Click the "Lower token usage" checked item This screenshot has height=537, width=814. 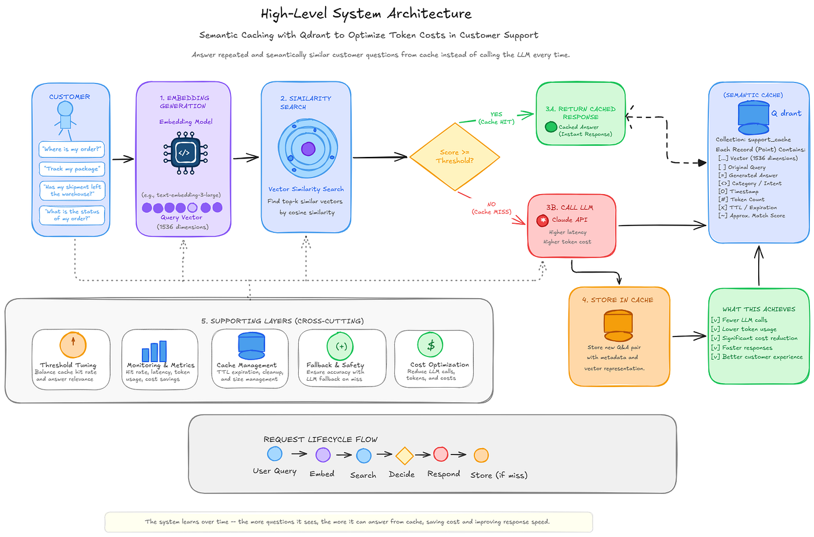coord(744,329)
